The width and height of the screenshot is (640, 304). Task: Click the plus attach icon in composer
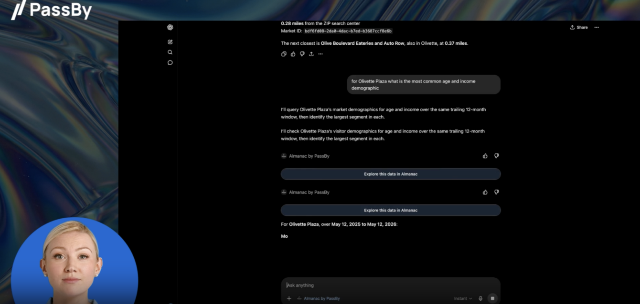[289, 298]
